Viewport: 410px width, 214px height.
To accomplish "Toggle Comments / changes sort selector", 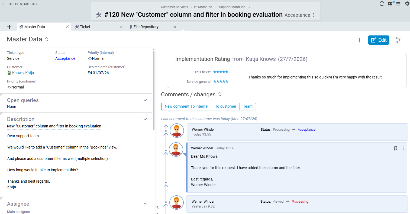I will click(x=220, y=94).
